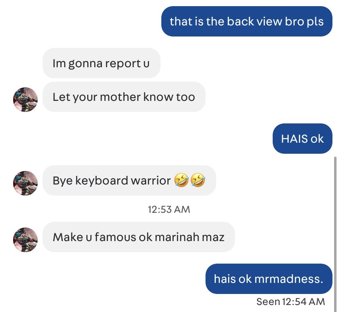This screenshot has height=312, width=339.
Task: Click the 'Bye keyboard warrior' message bubble
Action: pyautogui.click(x=129, y=180)
